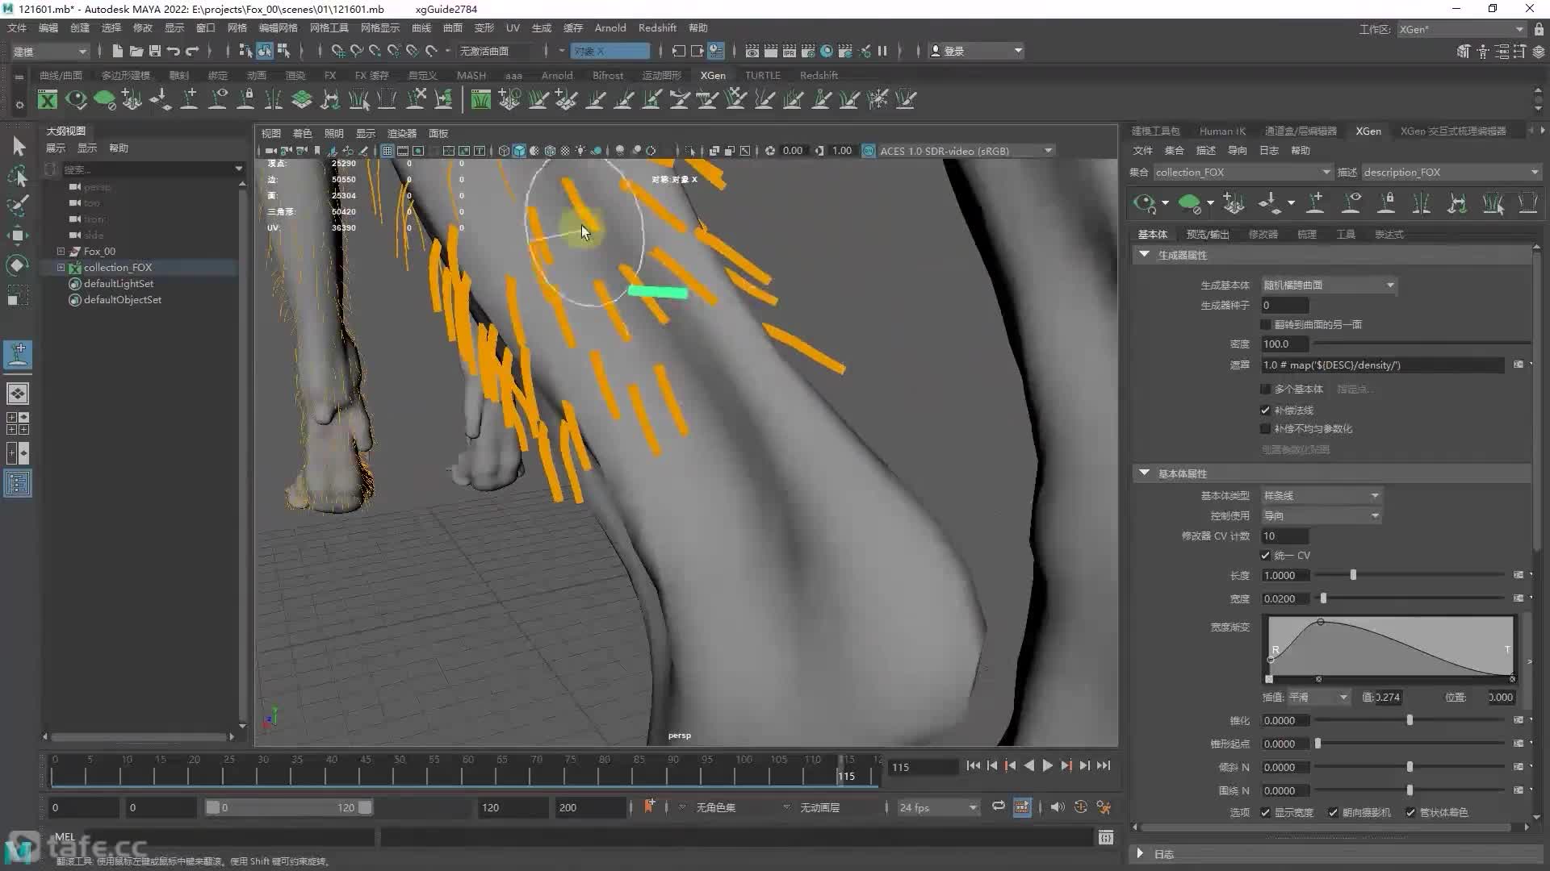Open scene folder icon in toolbar
This screenshot has height=871, width=1550.
[x=136, y=51]
